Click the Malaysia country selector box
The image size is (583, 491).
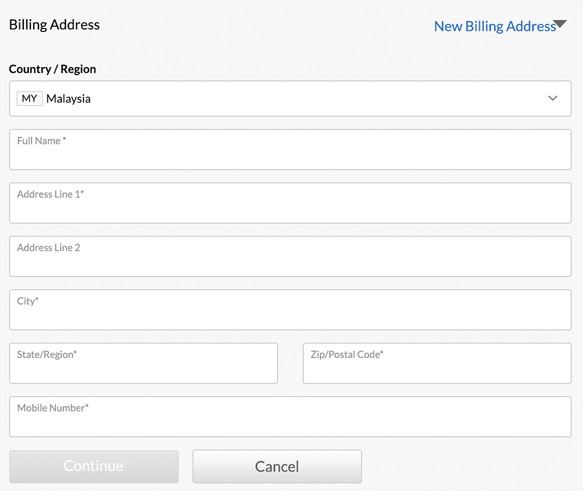(x=290, y=98)
